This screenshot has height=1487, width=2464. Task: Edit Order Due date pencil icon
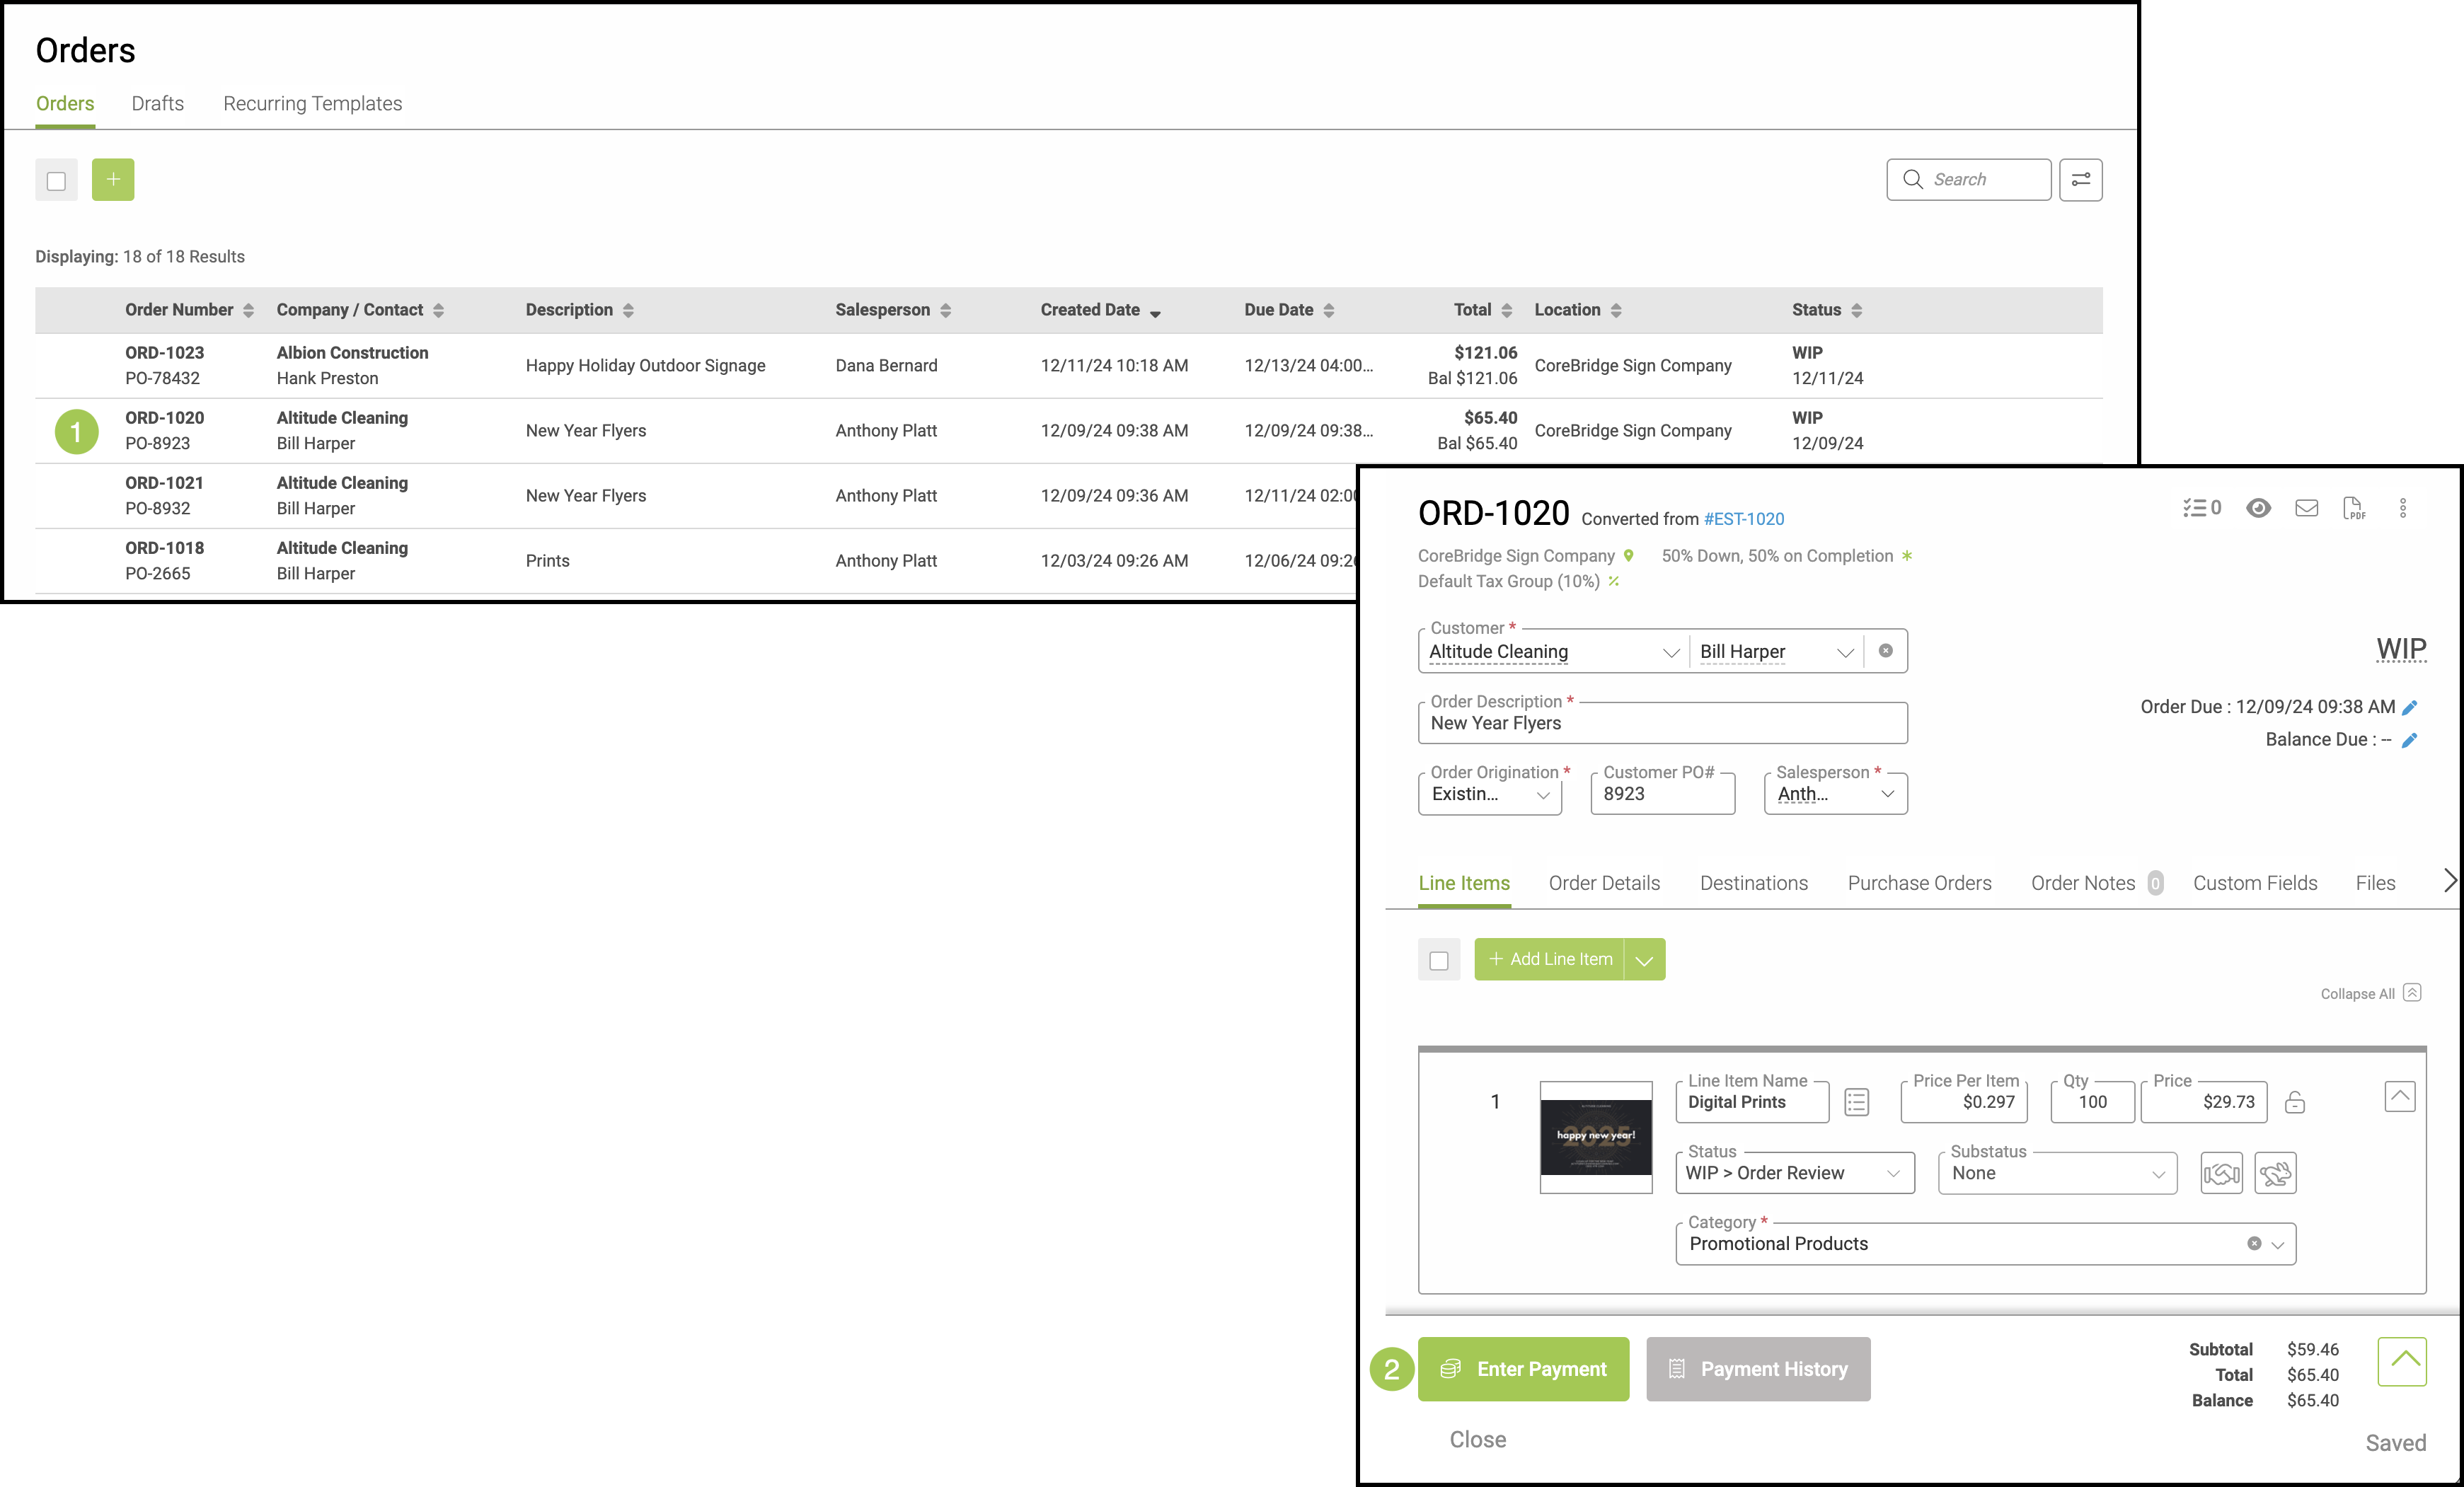pyautogui.click(x=2410, y=707)
